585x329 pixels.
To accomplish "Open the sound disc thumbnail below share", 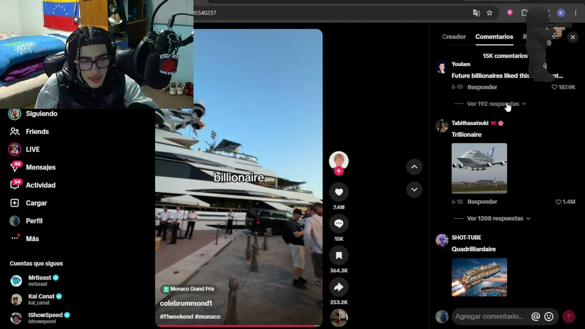I will 339,318.
